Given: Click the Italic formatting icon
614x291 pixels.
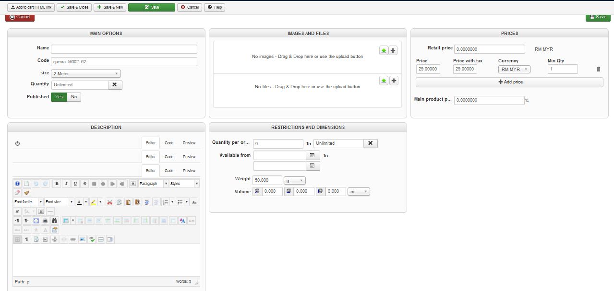Looking at the screenshot, I should pos(66,184).
